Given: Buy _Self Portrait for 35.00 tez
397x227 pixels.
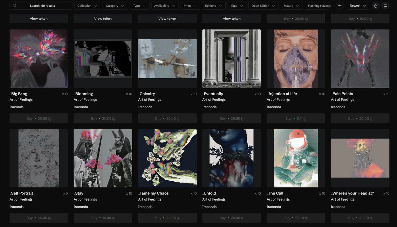Looking at the screenshot, I should point(39,218).
